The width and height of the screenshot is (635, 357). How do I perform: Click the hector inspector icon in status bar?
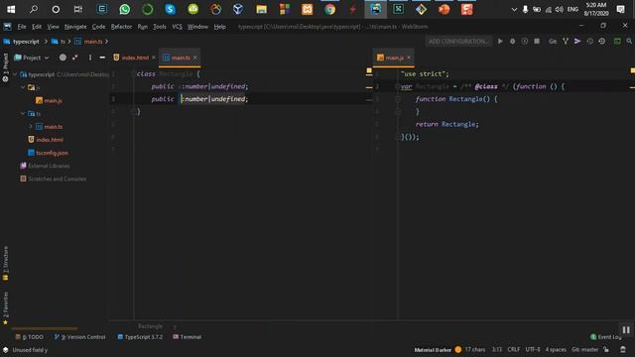(x=623, y=349)
